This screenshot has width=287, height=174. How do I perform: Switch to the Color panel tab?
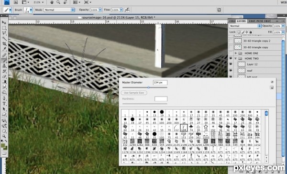point(232,21)
